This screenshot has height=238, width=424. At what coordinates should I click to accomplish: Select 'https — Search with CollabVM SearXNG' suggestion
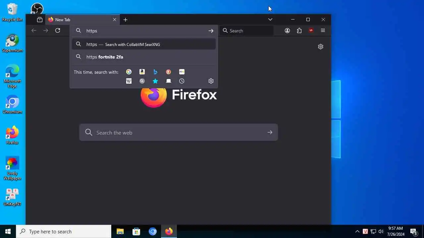tap(144, 44)
